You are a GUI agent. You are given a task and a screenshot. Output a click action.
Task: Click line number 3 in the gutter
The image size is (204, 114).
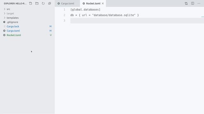64,21
